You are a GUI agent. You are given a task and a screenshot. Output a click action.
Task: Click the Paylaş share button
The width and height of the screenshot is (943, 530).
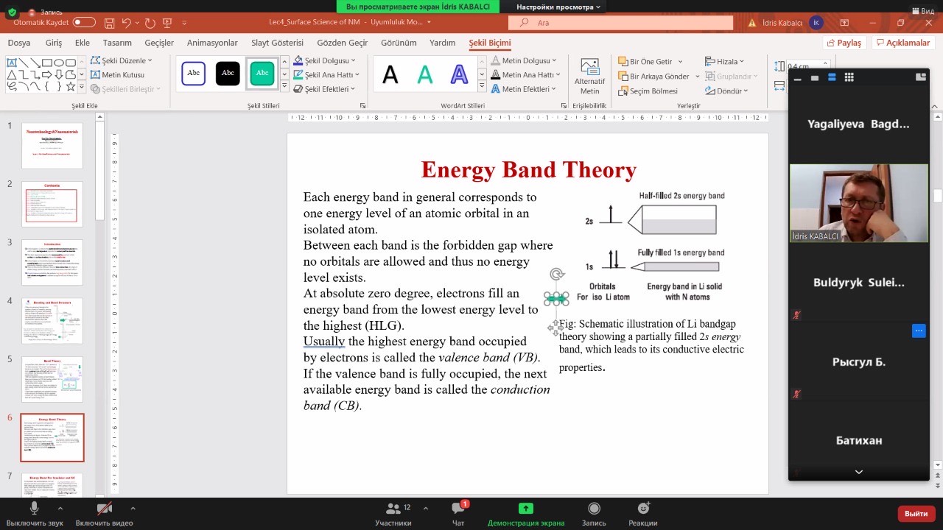click(x=844, y=43)
